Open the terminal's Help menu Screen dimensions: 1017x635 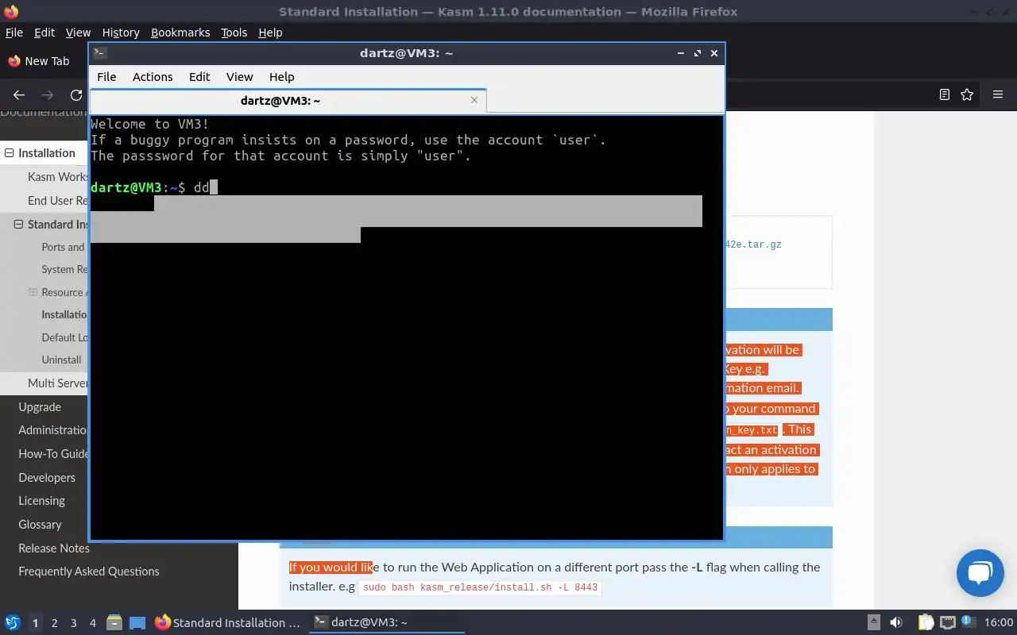point(281,77)
